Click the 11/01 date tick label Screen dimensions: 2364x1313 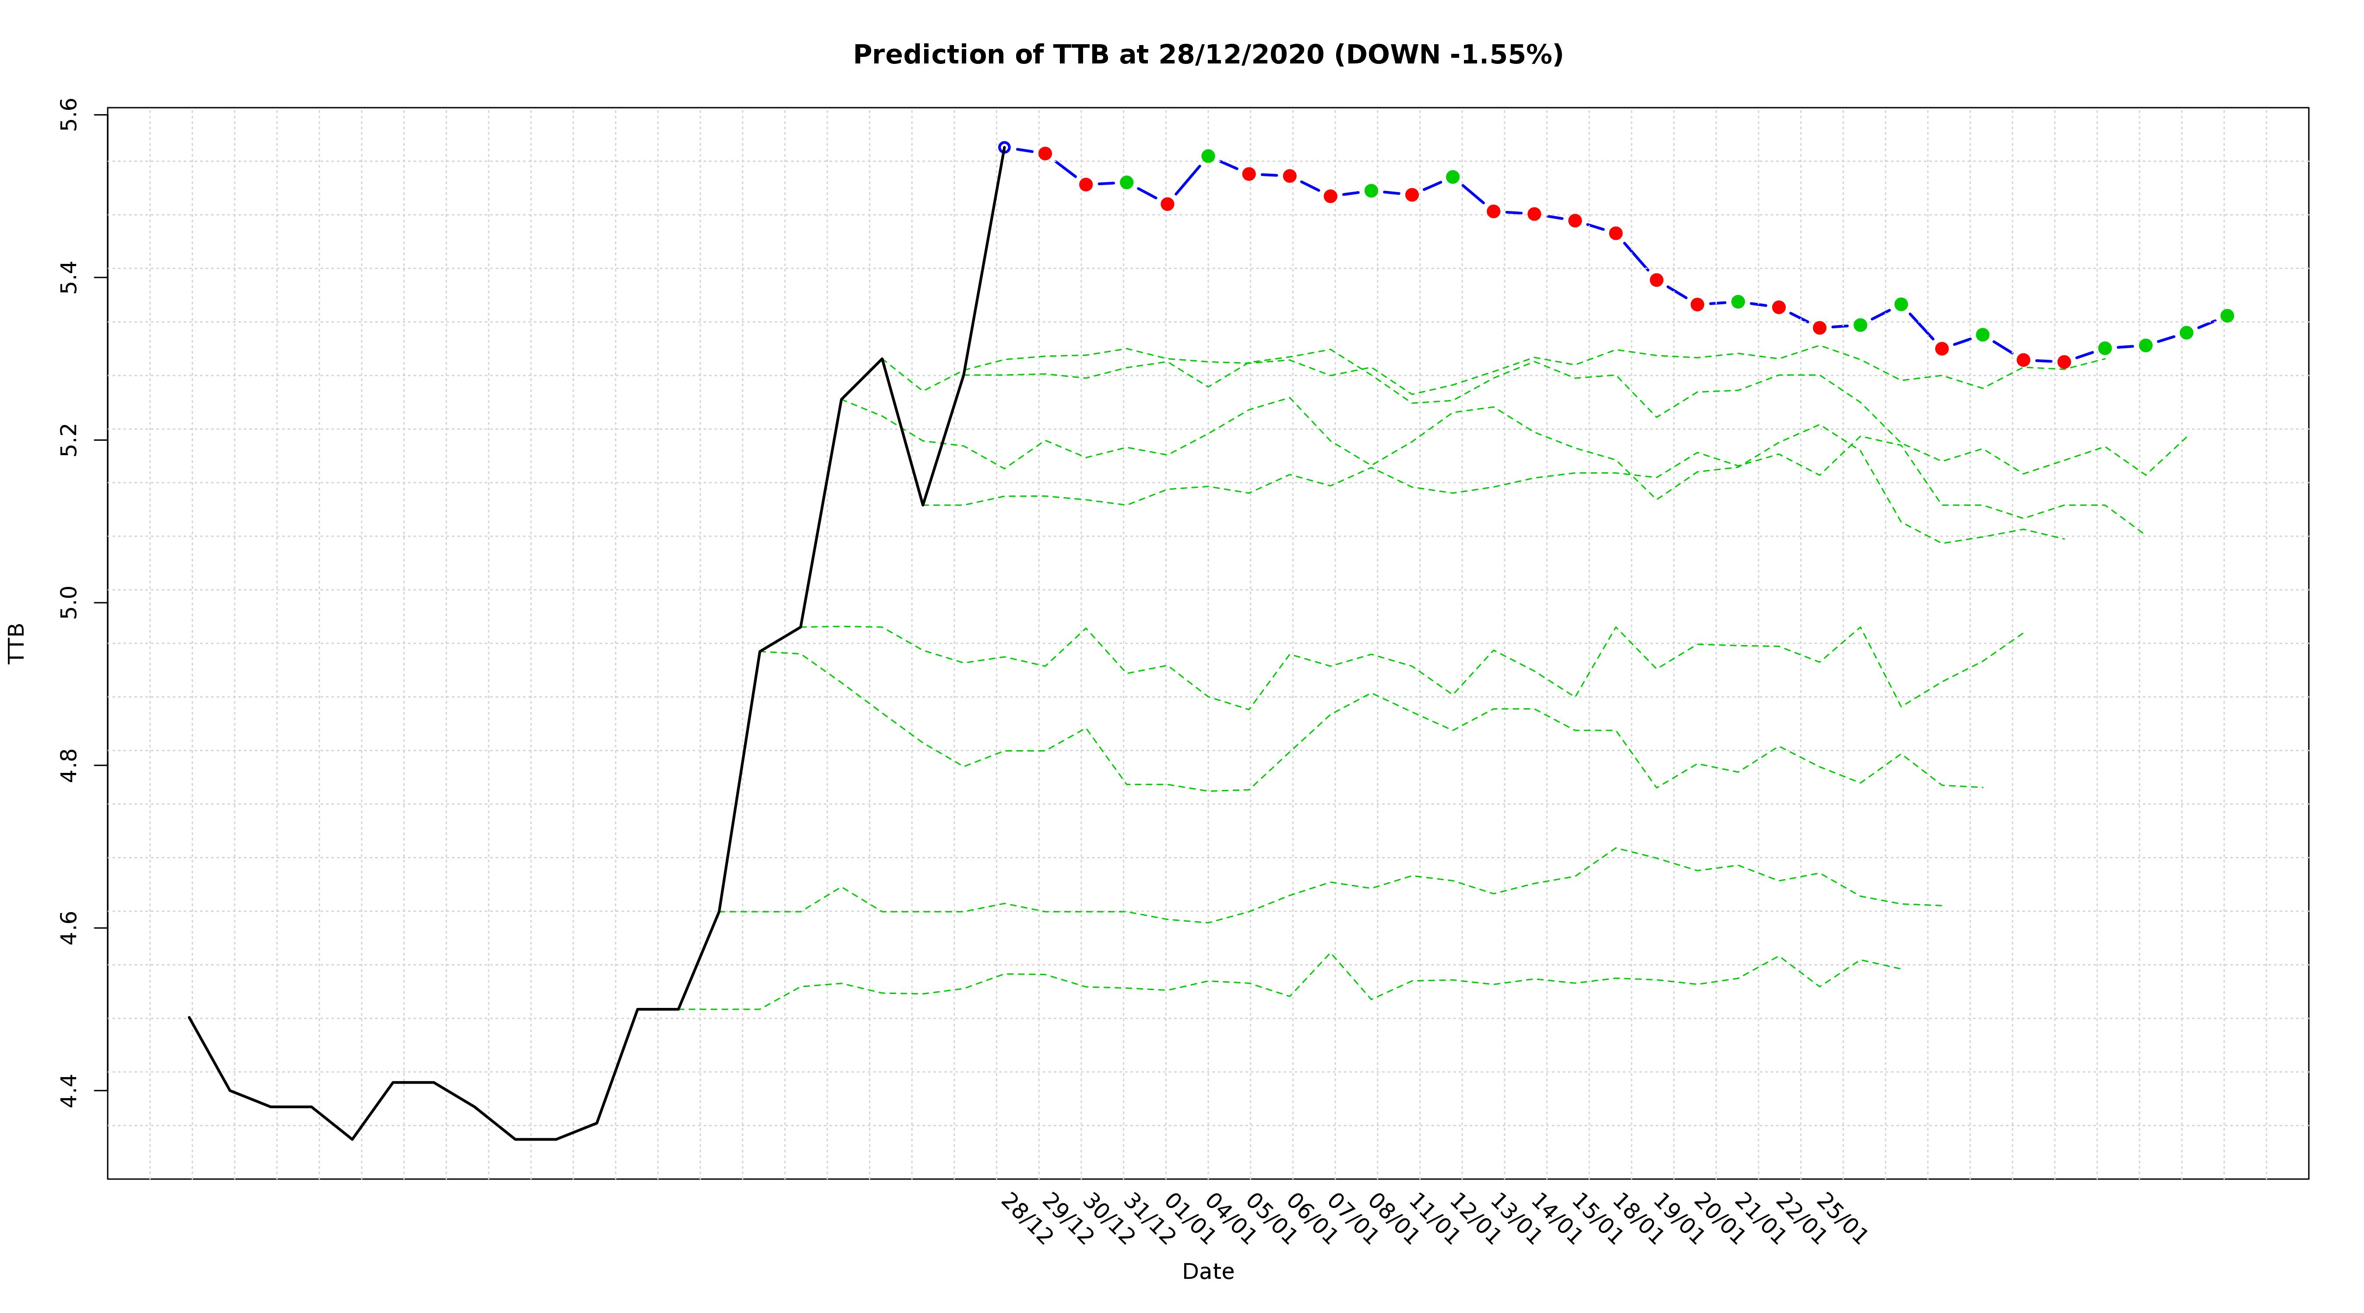point(1433,1219)
